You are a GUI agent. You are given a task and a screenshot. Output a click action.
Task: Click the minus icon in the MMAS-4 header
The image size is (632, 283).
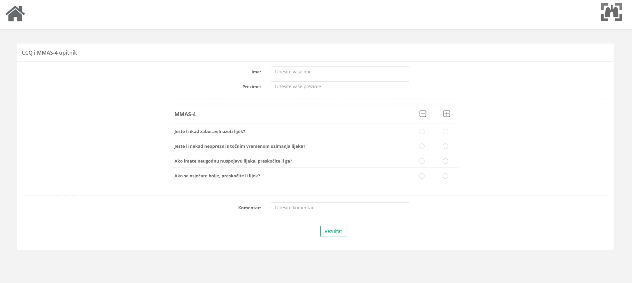423,114
